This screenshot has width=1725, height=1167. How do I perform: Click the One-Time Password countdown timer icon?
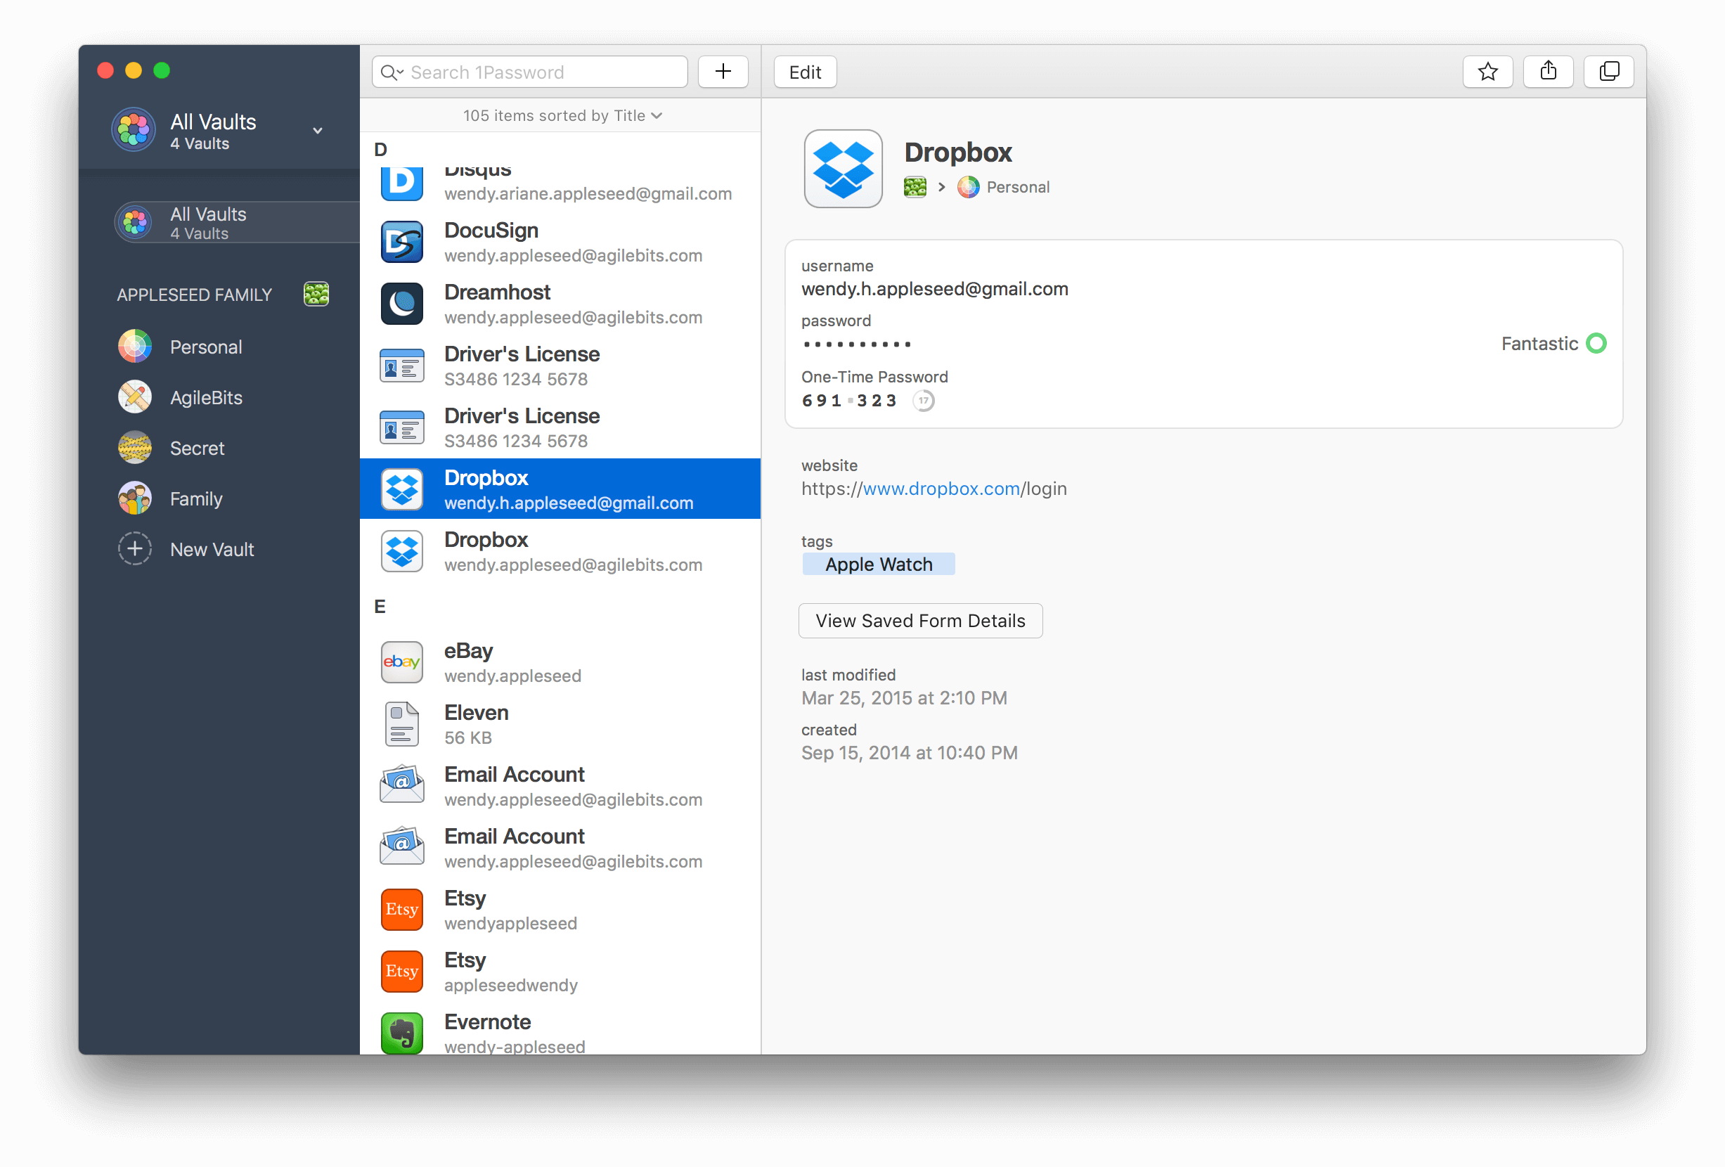[x=924, y=401]
